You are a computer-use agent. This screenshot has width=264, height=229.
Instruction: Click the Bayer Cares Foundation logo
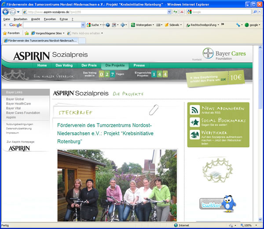[x=224, y=54]
